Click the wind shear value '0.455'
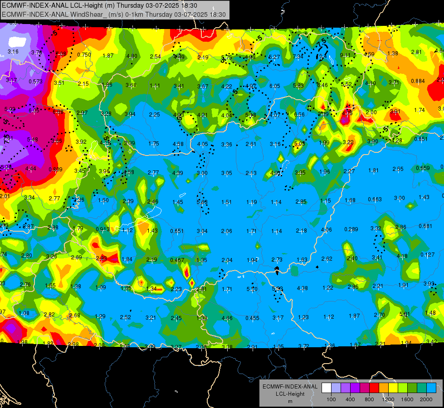Viewport: 444px width, 408px height. tap(252, 318)
